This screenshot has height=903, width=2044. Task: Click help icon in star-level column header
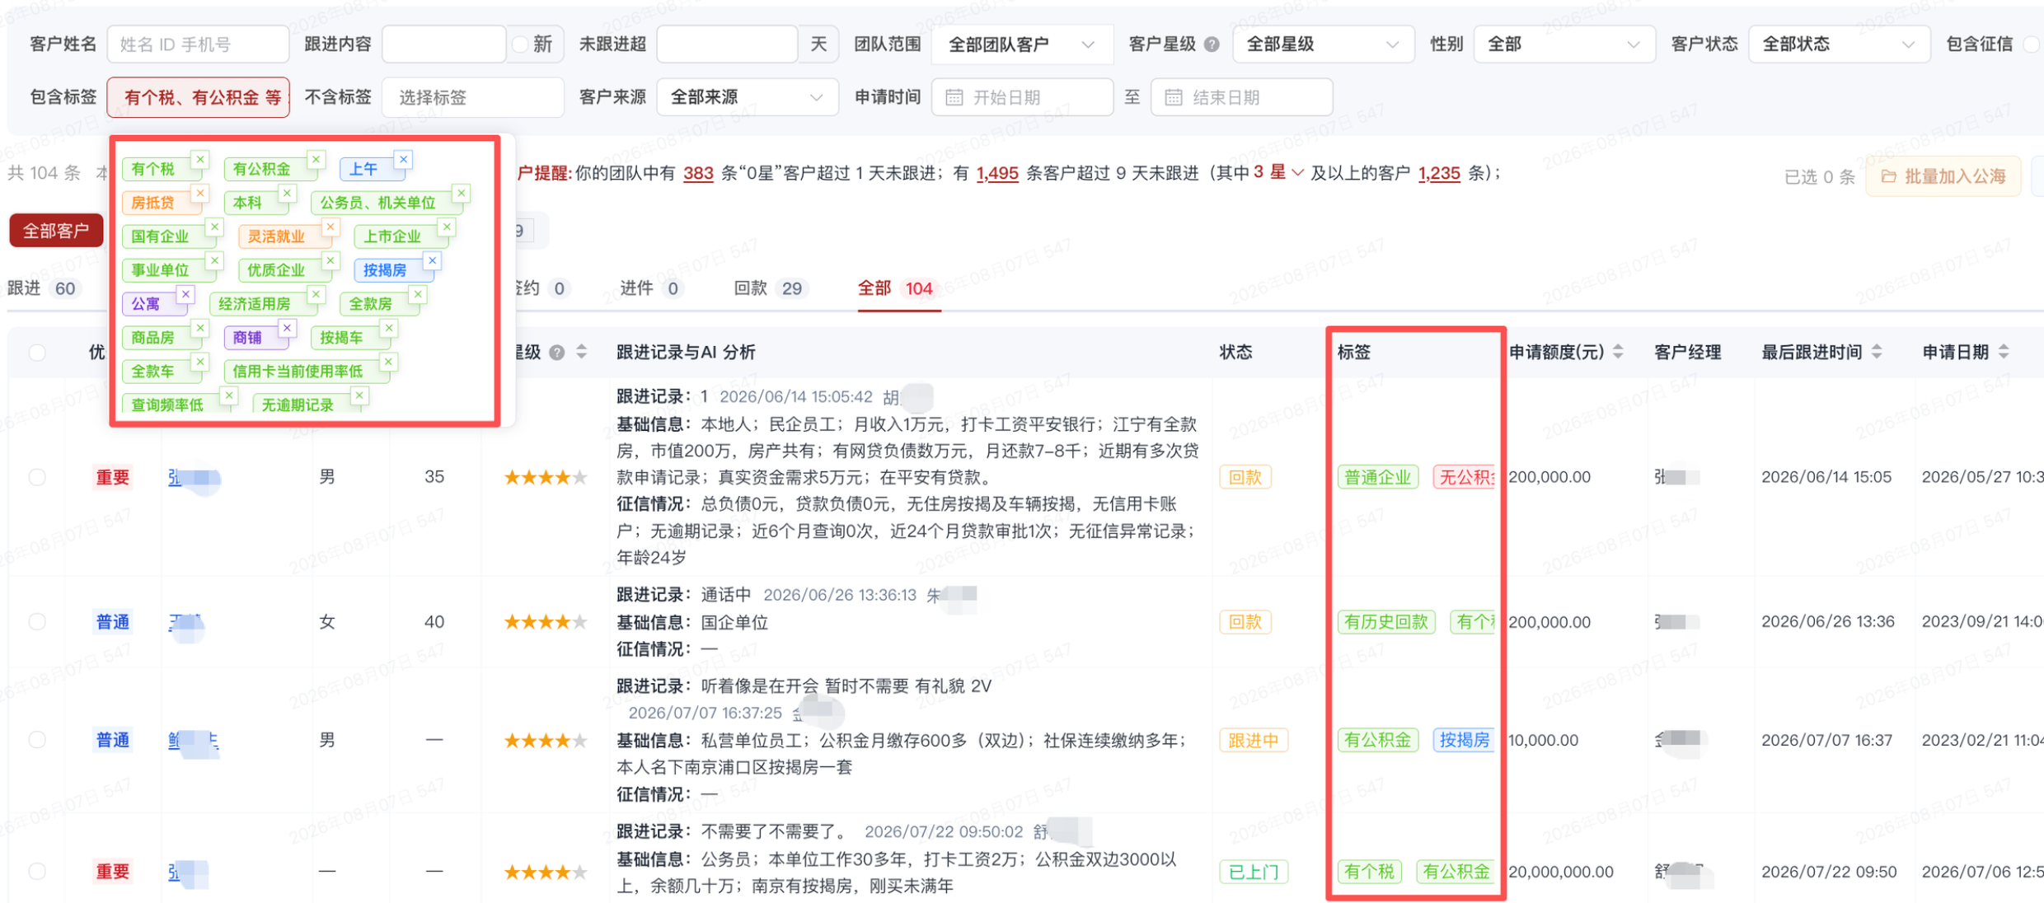[x=557, y=353]
